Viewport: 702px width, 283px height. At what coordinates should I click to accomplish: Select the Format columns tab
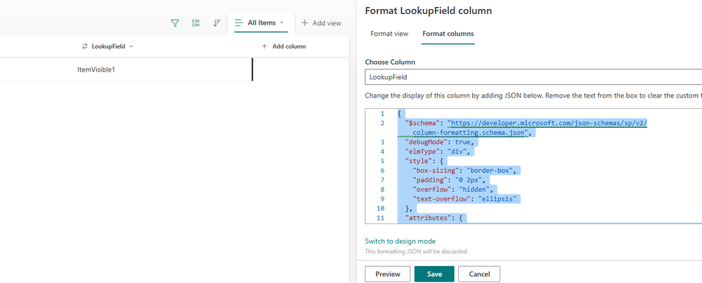coord(448,34)
